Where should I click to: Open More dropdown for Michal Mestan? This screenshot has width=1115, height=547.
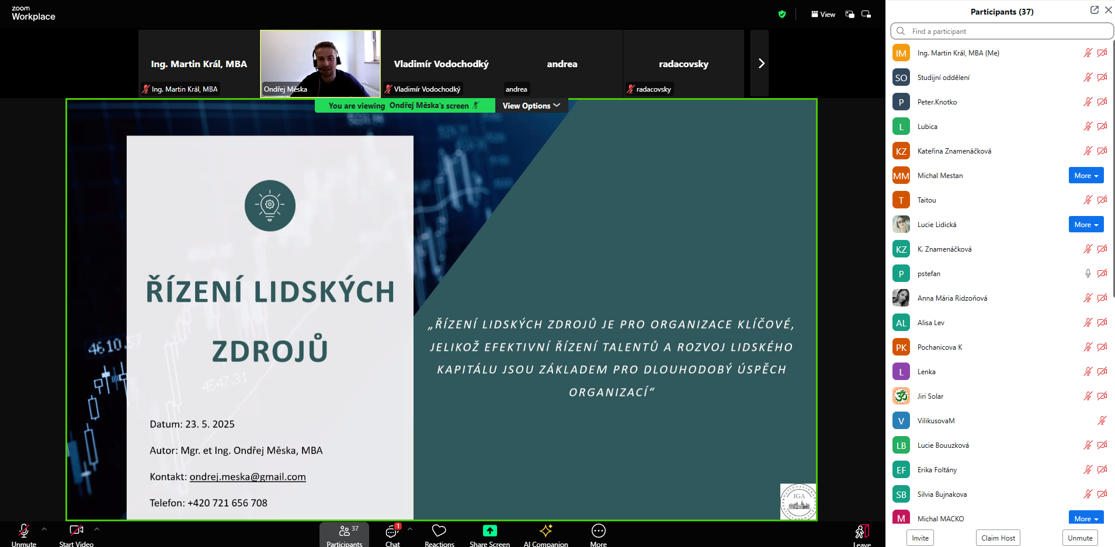pyautogui.click(x=1086, y=176)
